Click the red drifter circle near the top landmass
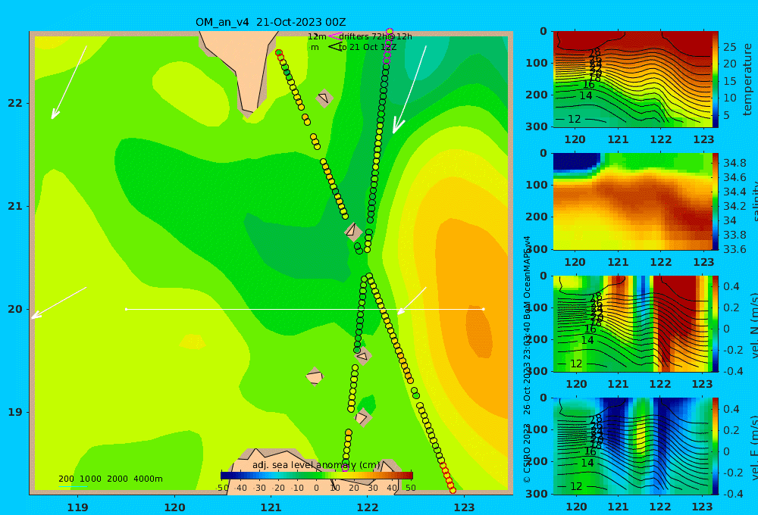Screen dimensions: 758x515 pyautogui.click(x=278, y=53)
